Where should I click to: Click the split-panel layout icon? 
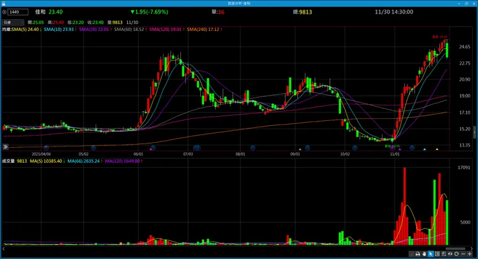437,254
